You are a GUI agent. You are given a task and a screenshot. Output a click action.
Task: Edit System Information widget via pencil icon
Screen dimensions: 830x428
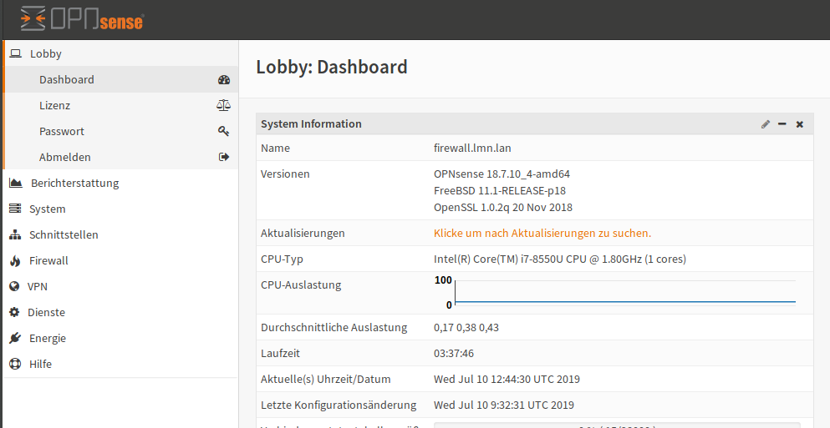[766, 124]
